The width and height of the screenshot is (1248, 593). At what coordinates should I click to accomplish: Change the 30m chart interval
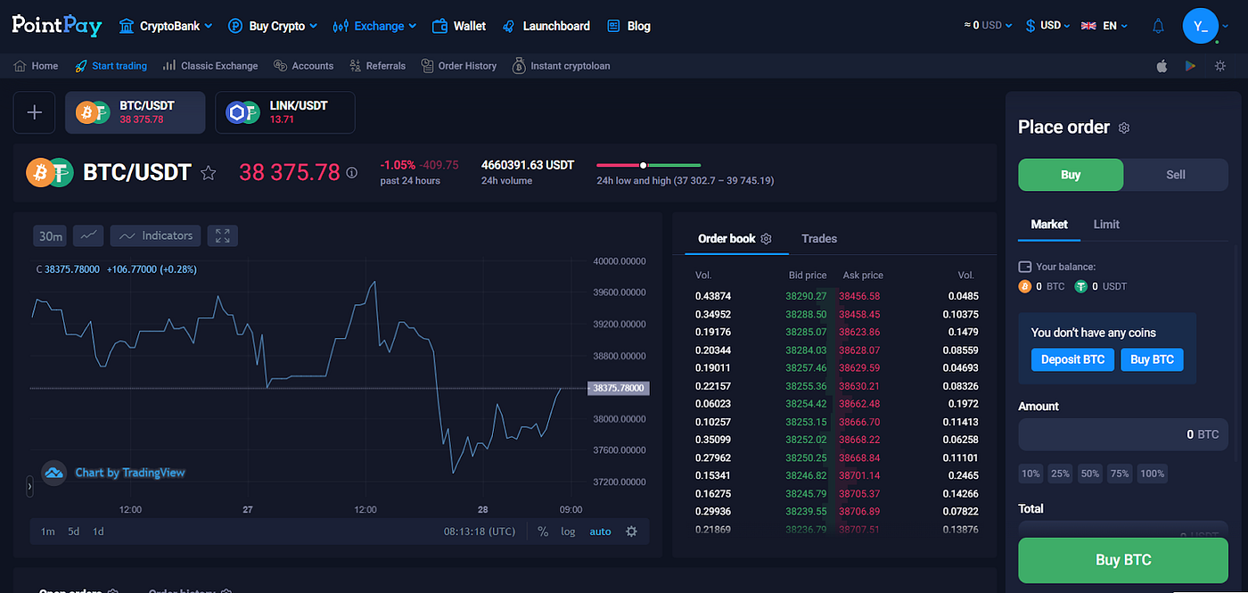coord(50,235)
